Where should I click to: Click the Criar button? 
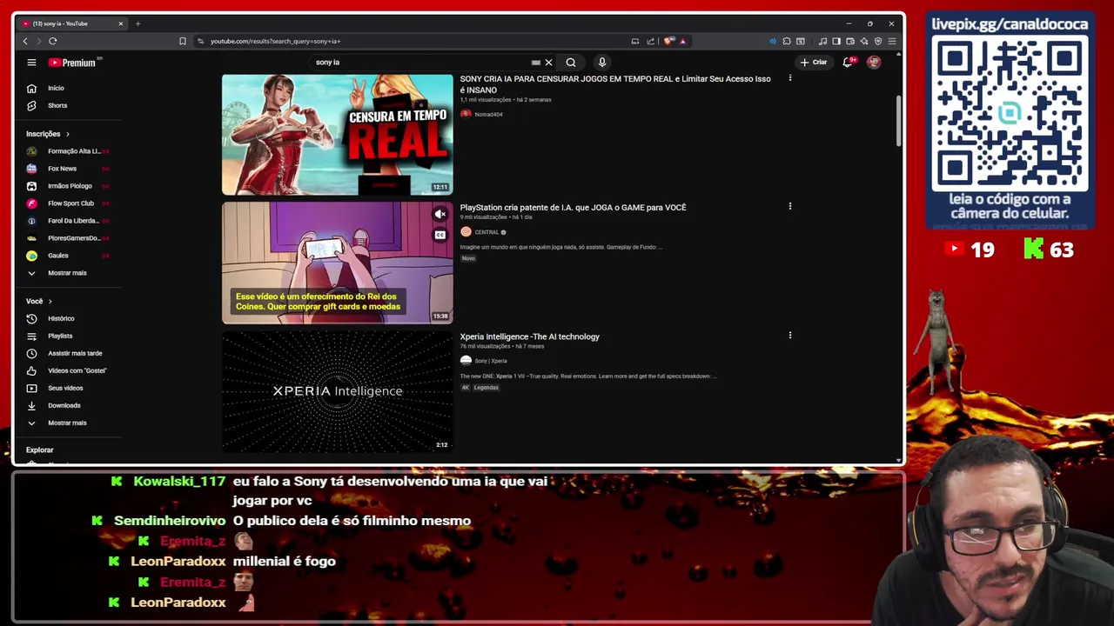tap(815, 63)
